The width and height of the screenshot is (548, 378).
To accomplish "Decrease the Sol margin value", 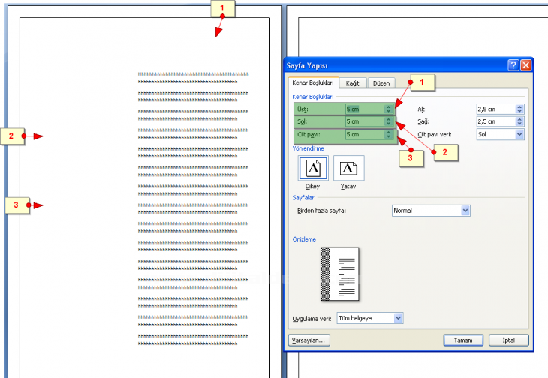I will click(x=388, y=124).
